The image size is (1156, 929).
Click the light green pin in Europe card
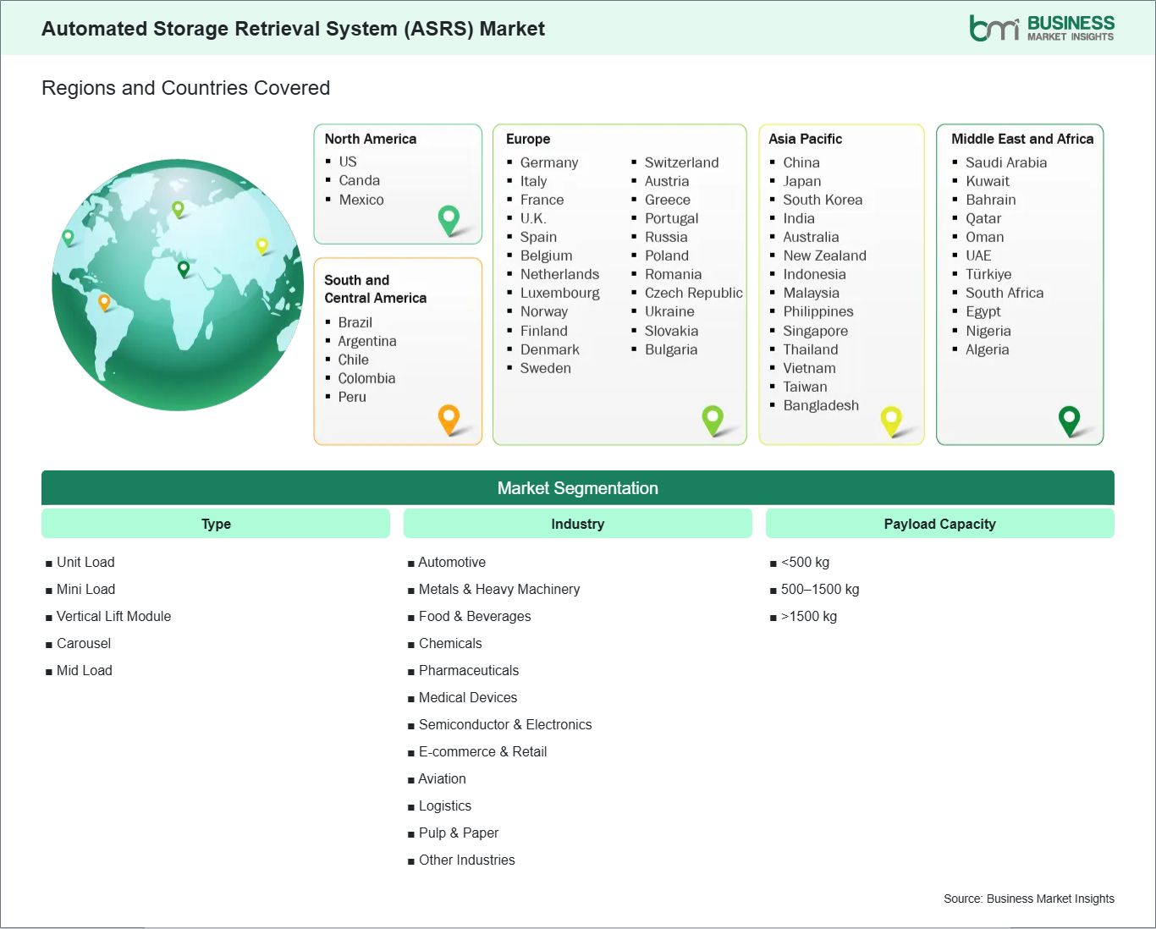click(713, 418)
